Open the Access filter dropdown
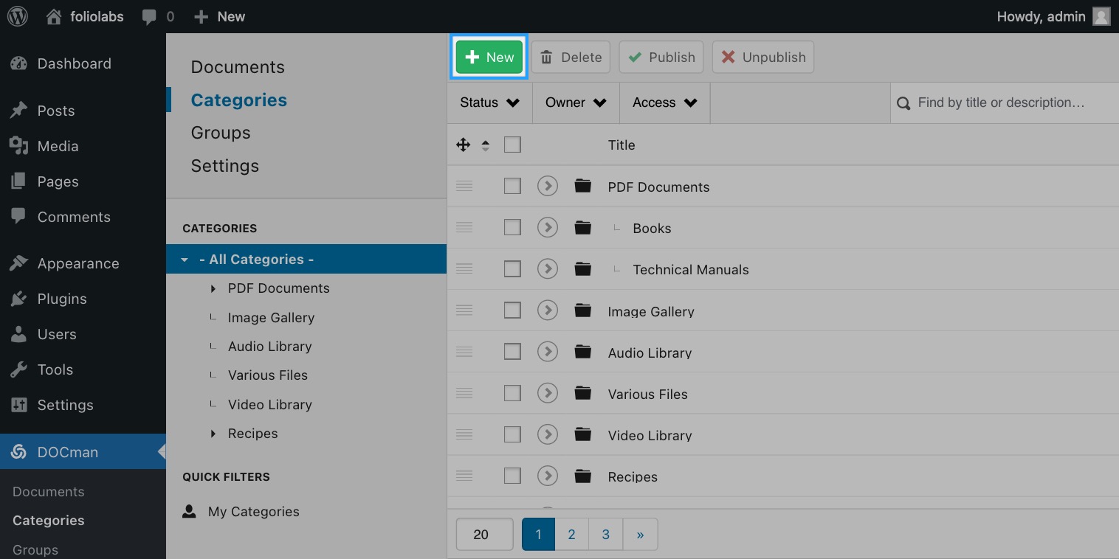Viewport: 1119px width, 559px height. coord(665,103)
